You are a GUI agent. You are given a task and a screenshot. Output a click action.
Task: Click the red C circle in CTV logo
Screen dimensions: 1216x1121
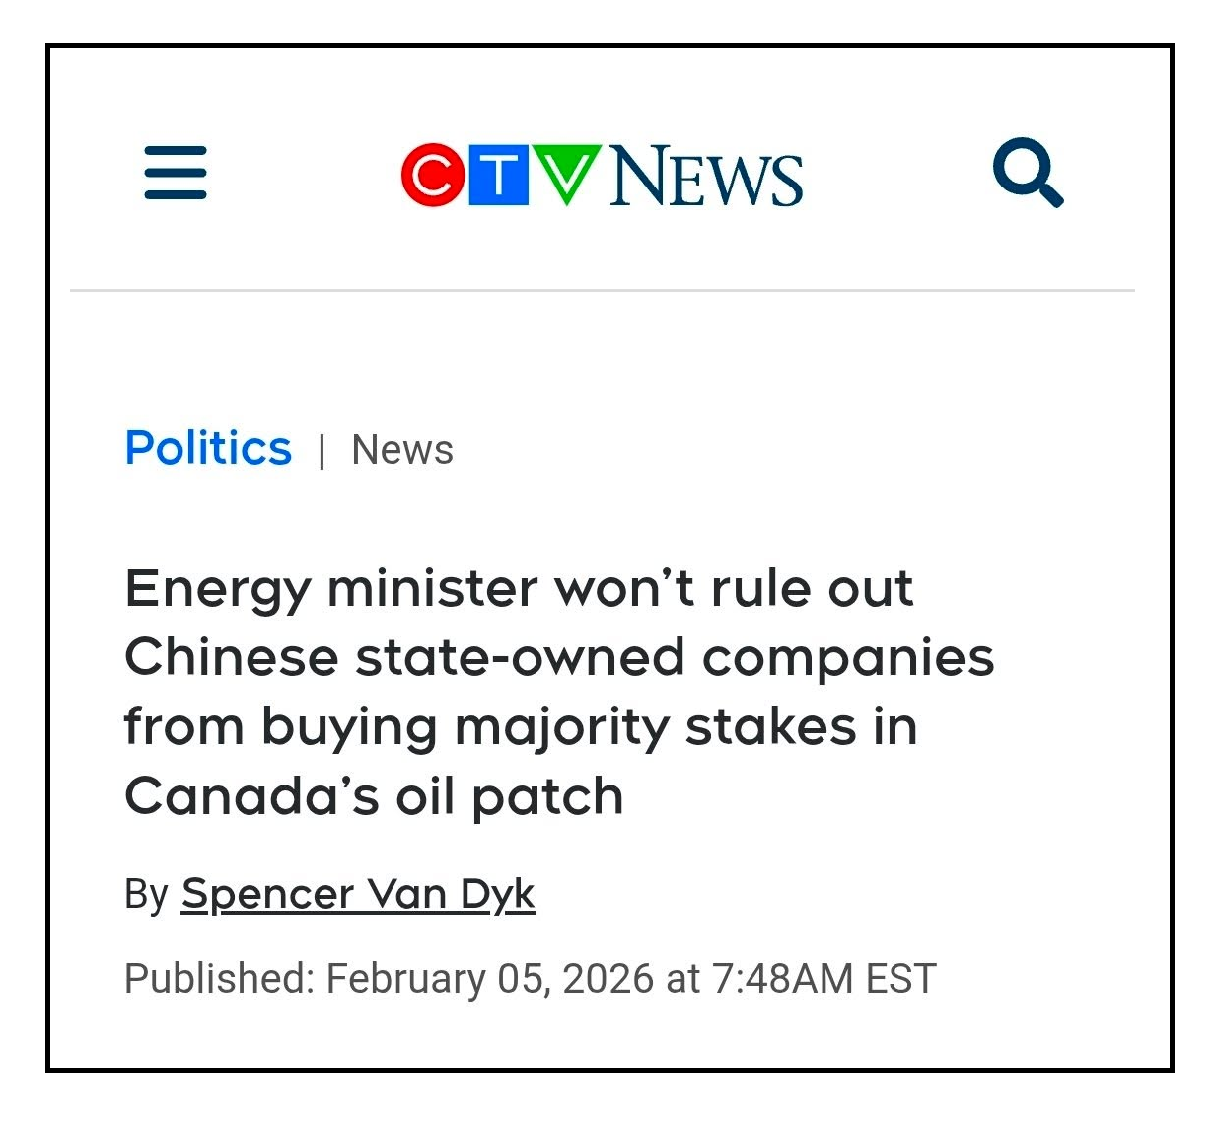(432, 176)
